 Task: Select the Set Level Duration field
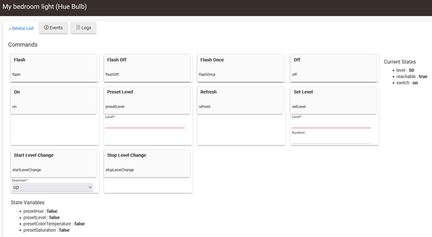[x=331, y=140]
